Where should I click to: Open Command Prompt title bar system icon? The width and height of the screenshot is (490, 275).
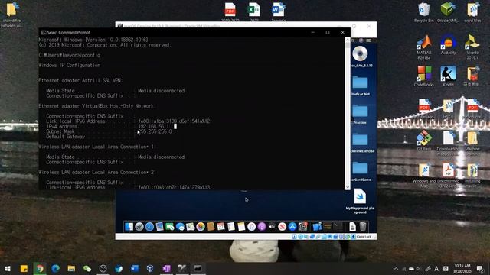[44, 32]
